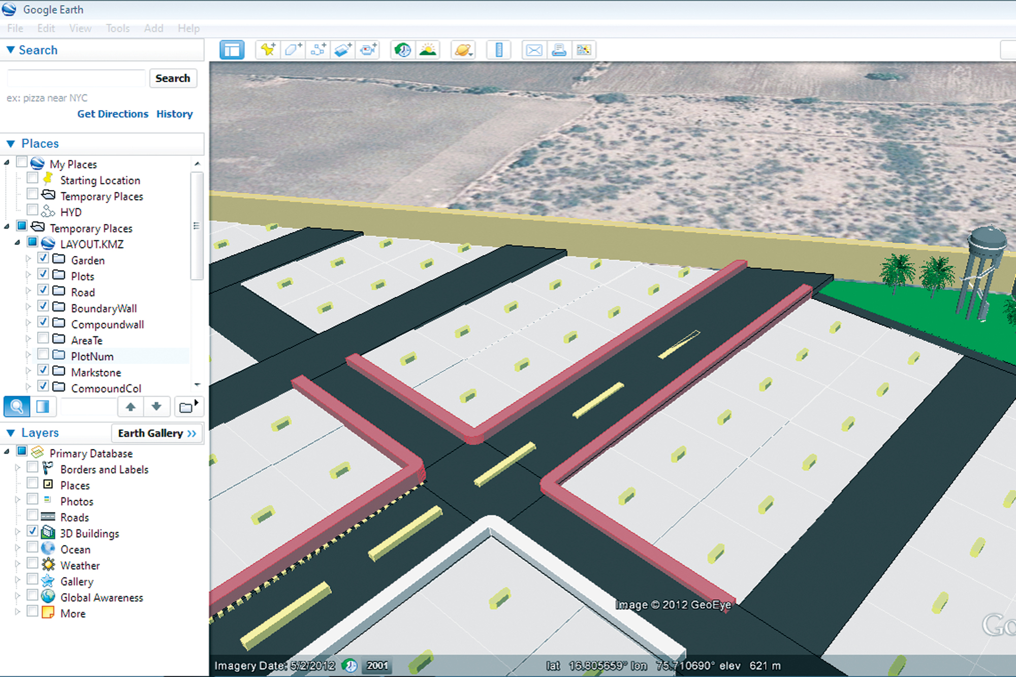Image resolution: width=1016 pixels, height=677 pixels.
Task: Add a new placemark pin
Action: [x=268, y=50]
